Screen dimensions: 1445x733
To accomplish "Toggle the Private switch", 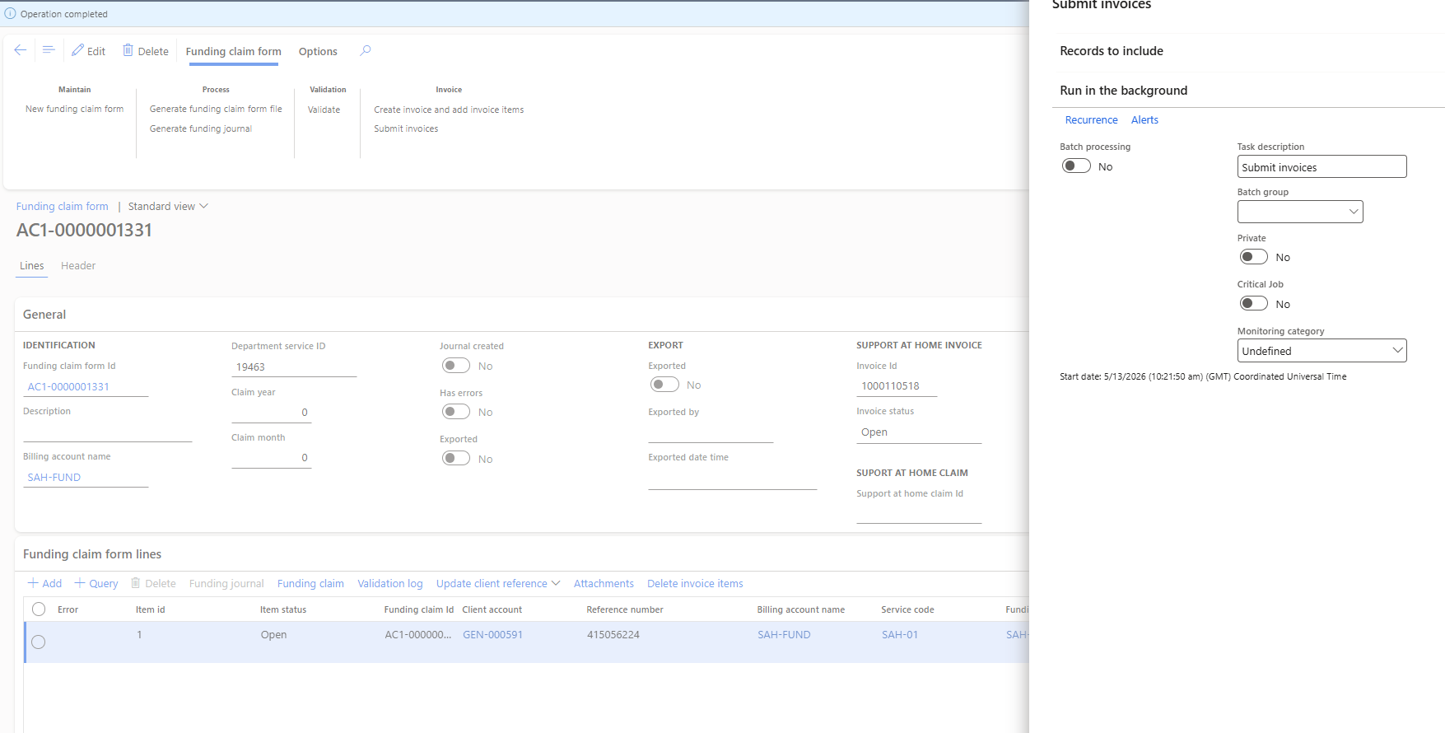I will [1253, 257].
